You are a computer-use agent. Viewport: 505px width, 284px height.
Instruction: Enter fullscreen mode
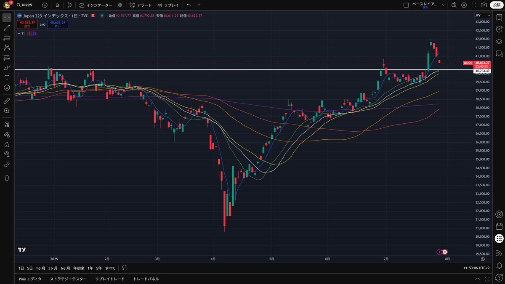[474, 5]
